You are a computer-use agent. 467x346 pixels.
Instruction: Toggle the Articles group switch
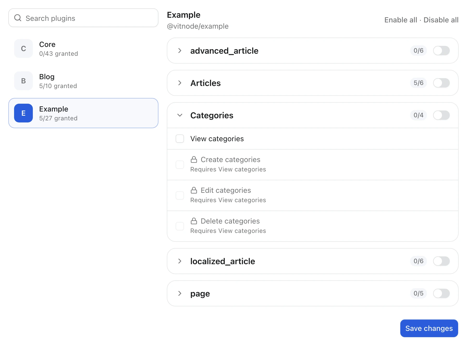click(441, 83)
